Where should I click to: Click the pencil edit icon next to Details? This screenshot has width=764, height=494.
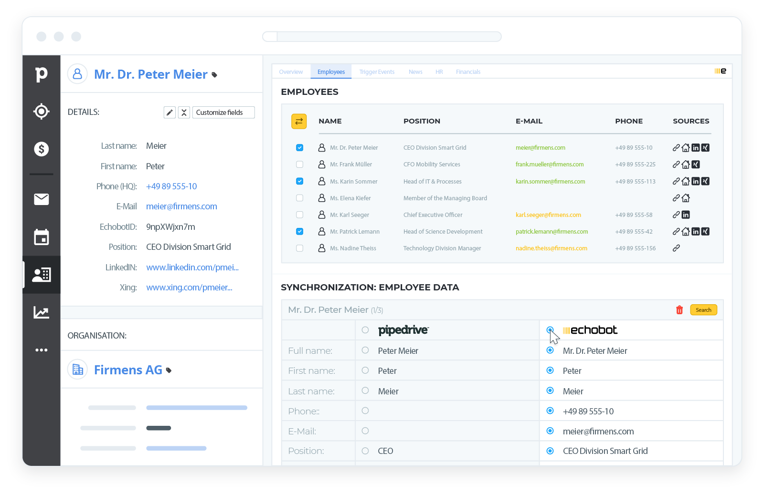point(170,112)
